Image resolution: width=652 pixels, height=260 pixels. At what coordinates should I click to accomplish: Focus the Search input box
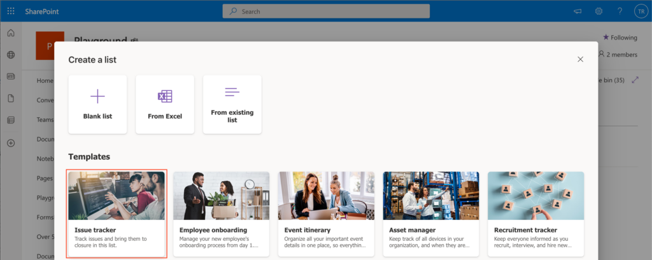pos(326,11)
